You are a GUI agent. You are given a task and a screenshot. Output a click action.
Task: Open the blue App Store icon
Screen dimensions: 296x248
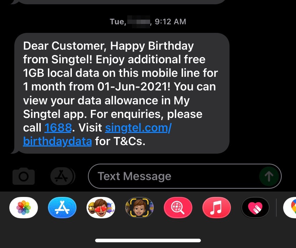tap(62, 208)
